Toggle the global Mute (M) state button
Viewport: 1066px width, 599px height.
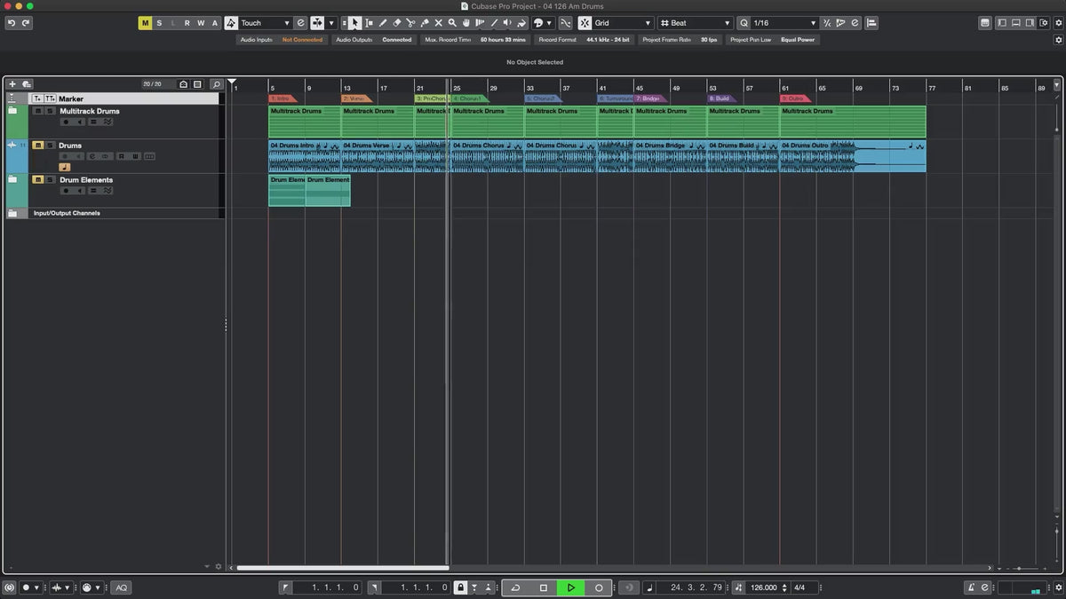pyautogui.click(x=145, y=23)
